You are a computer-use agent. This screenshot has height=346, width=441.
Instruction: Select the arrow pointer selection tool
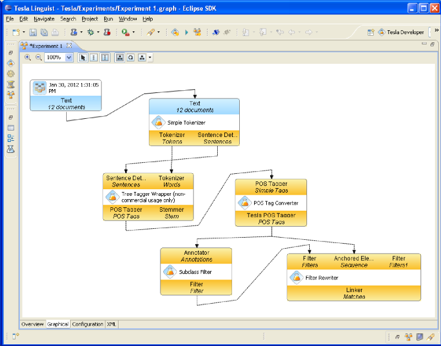coord(83,58)
